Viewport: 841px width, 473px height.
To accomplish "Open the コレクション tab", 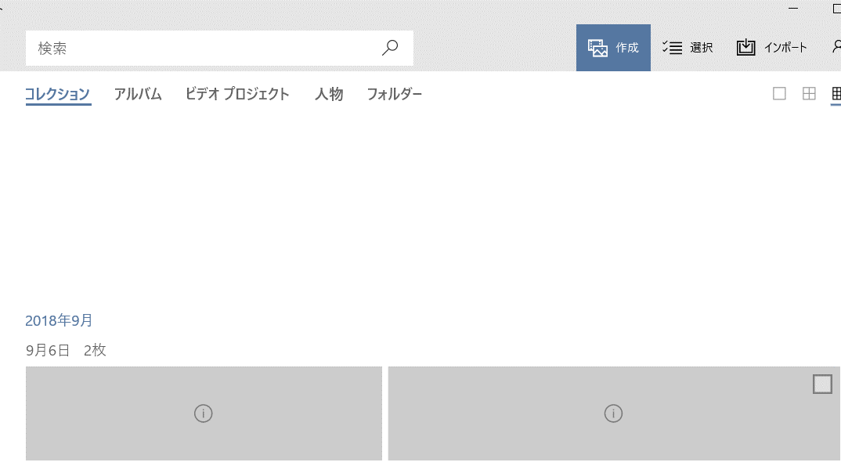I will [x=58, y=94].
